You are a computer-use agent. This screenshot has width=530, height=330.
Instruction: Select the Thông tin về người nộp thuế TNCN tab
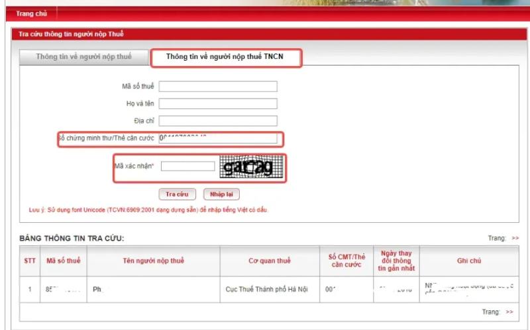tap(226, 58)
